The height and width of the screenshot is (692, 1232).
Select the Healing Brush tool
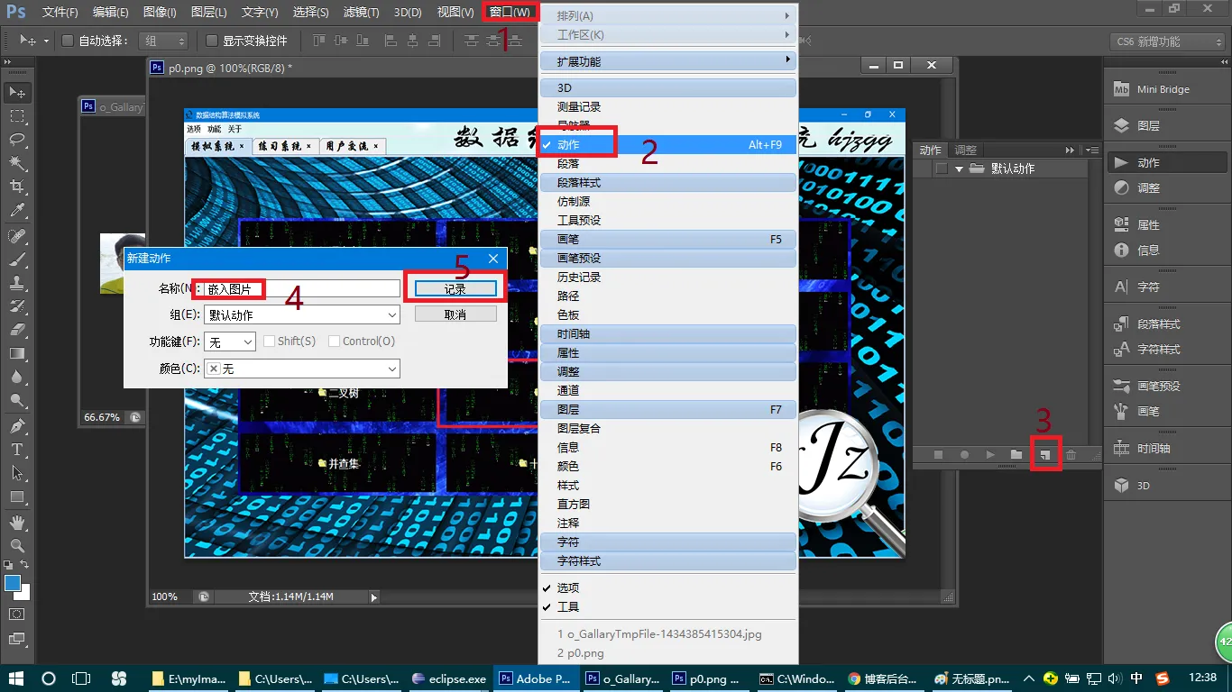coord(17,236)
